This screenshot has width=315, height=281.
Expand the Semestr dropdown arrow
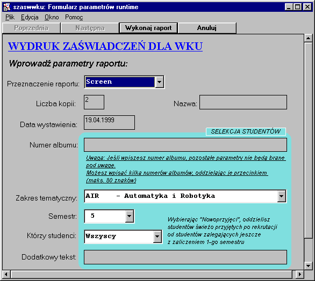pyautogui.click(x=130, y=216)
